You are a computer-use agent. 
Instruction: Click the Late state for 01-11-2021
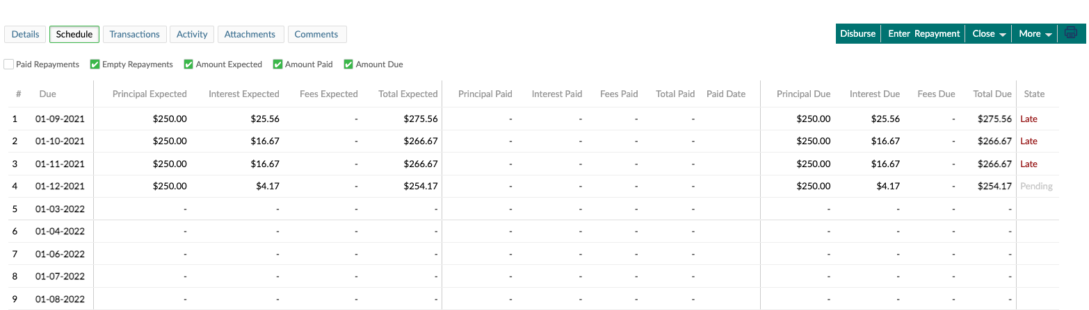[1028, 164]
